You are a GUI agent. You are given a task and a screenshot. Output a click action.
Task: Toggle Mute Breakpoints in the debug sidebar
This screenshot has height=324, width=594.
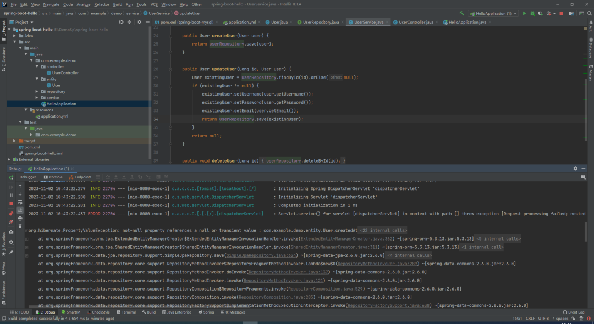click(11, 222)
